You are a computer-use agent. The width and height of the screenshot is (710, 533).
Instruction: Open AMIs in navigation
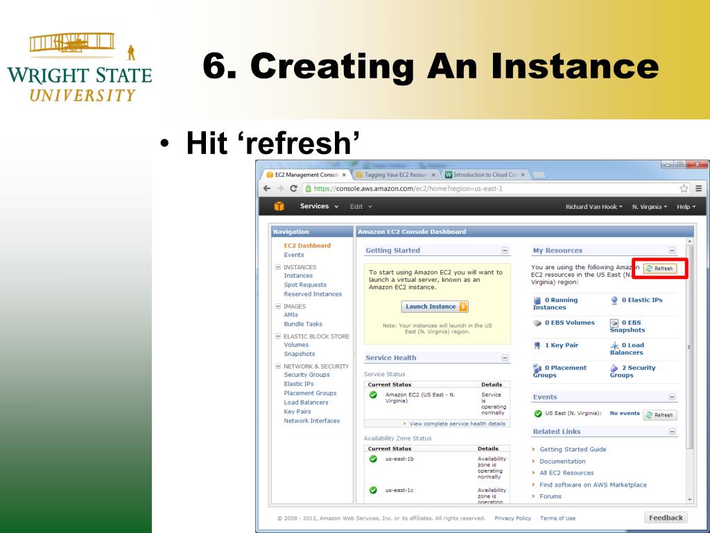tap(291, 314)
